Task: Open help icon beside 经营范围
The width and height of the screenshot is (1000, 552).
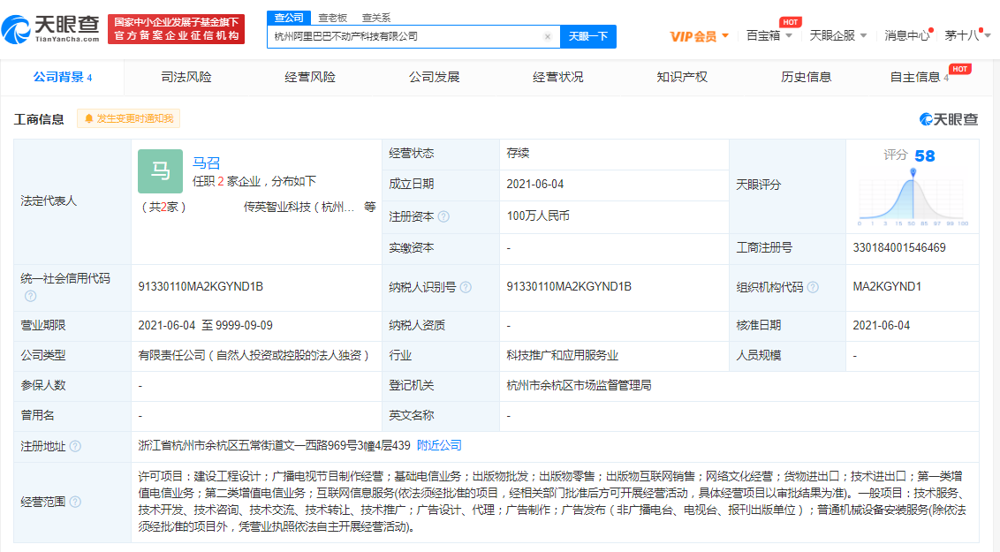Action: pyautogui.click(x=75, y=502)
